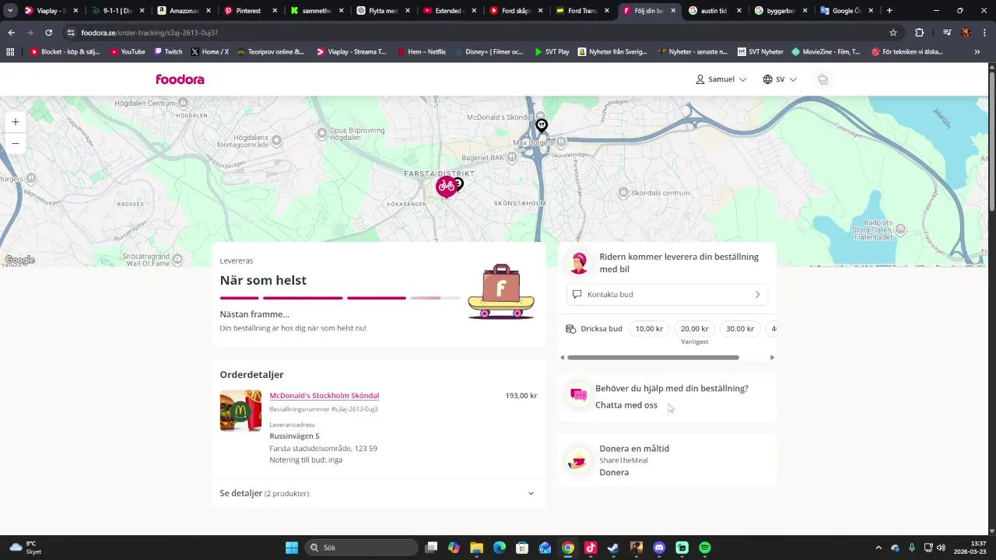The width and height of the screenshot is (996, 560).
Task: Click the delivery address Russinvägen 5
Action: click(x=294, y=436)
